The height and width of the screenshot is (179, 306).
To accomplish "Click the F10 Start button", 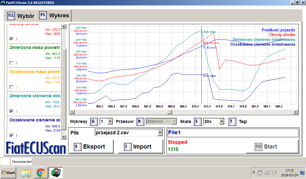I will pos(272,146).
